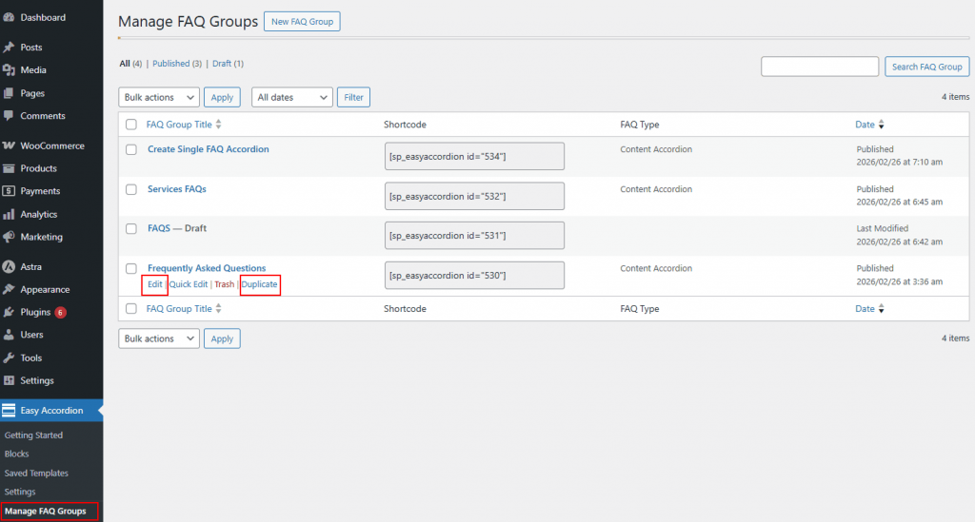Click the Astra theme icon
Viewport: 975px width, 522px height.
pyautogui.click(x=9, y=267)
